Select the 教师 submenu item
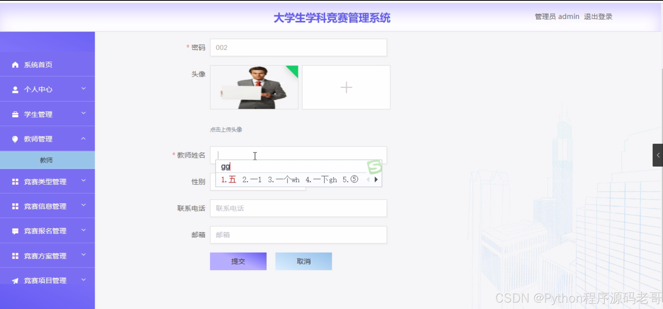 pos(46,160)
